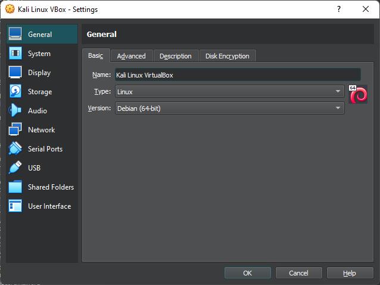Screen dimensions: 380x285
Task: Click the Shared Folders folder icon
Action: click(x=15, y=187)
